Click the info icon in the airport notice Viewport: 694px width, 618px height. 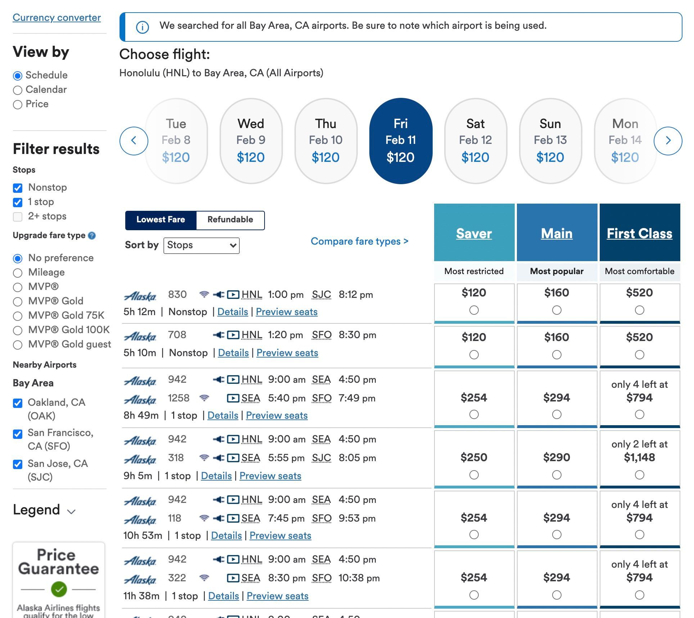coord(143,27)
